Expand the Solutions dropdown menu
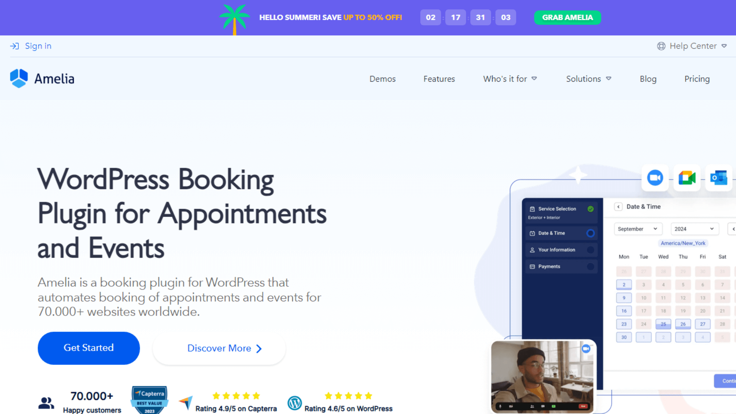 [x=589, y=79]
